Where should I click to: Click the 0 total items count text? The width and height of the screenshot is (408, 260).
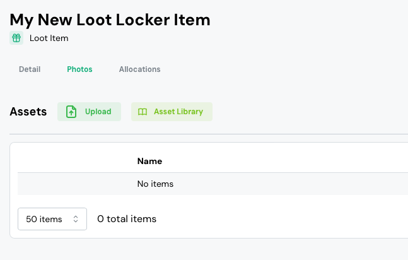(x=127, y=219)
